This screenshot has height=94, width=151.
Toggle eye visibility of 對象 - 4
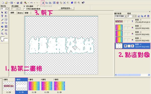[x=125, y=46]
